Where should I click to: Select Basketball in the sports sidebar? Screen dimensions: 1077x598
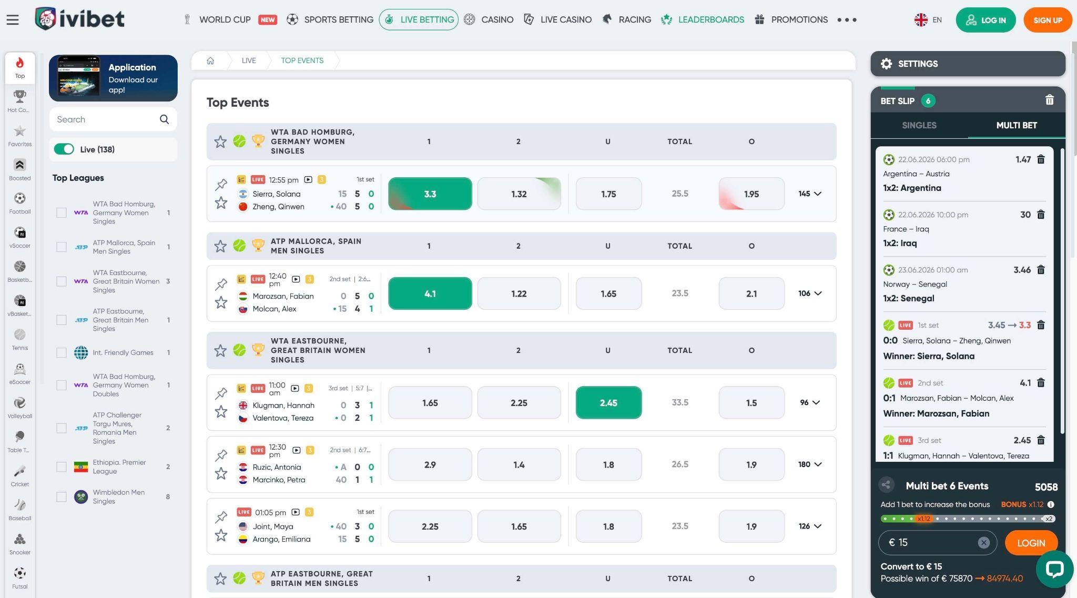click(x=20, y=272)
